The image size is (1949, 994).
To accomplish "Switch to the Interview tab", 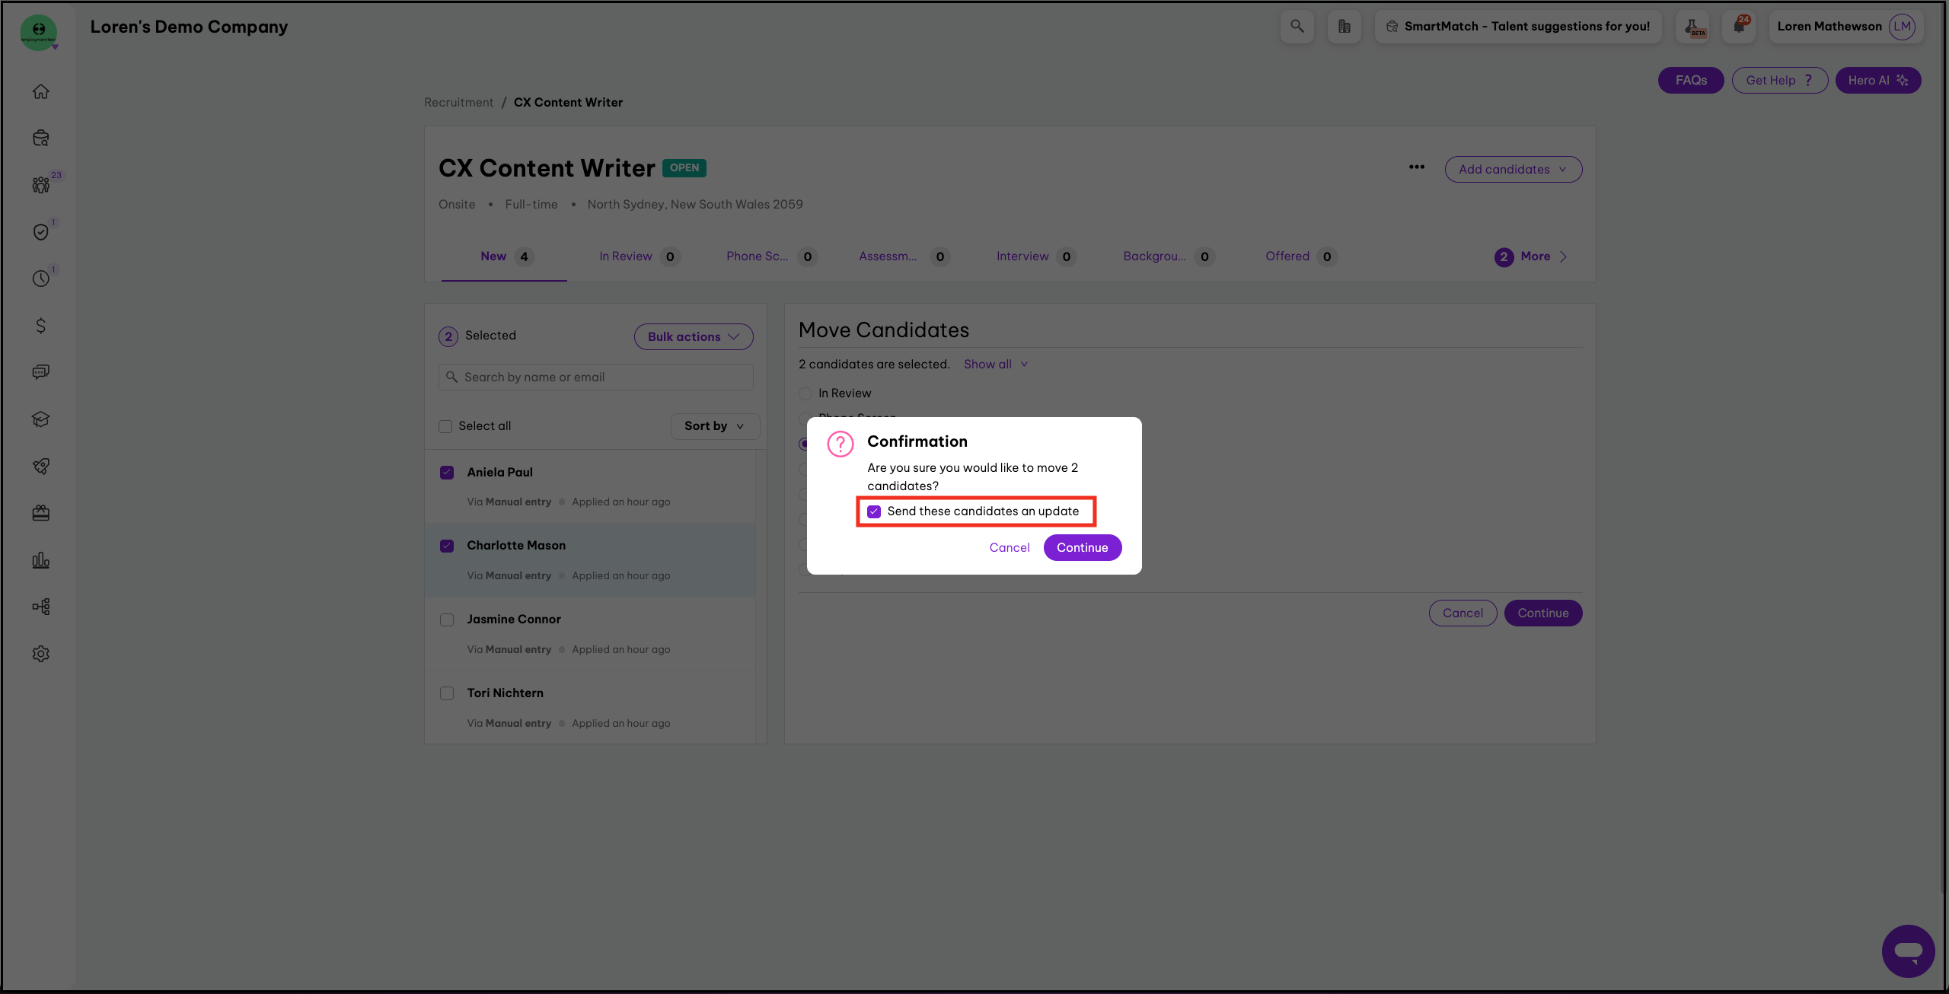I will pyautogui.click(x=1022, y=256).
